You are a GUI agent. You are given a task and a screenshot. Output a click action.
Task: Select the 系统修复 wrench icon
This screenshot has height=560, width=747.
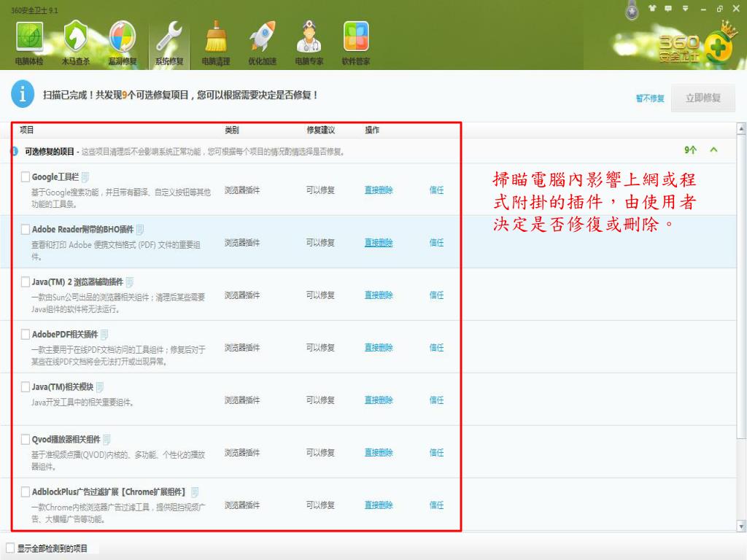coord(169,43)
